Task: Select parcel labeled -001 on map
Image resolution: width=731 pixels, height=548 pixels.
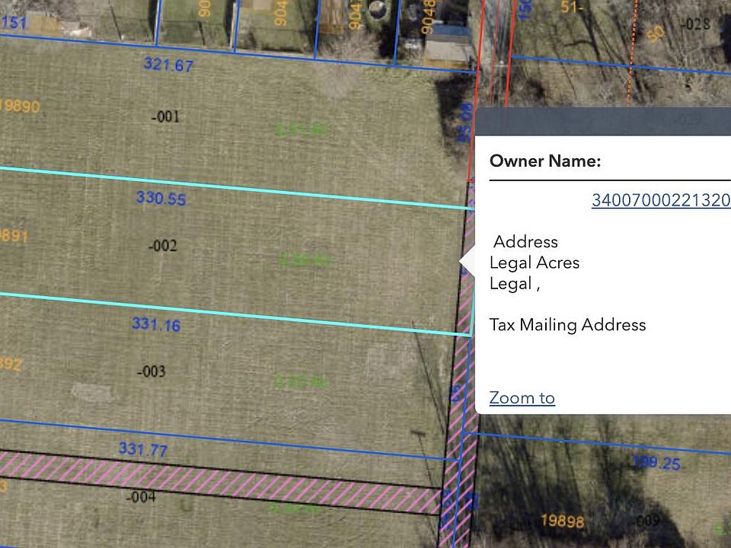Action: (165, 116)
